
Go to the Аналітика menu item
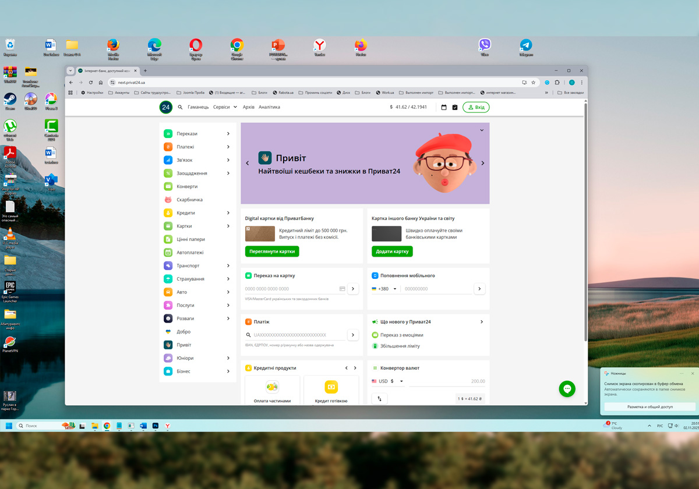(x=269, y=107)
